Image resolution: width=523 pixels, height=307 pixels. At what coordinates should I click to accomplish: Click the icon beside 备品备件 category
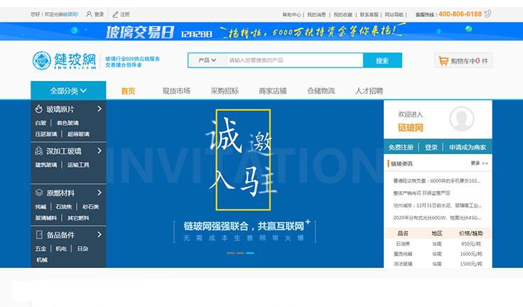39,235
